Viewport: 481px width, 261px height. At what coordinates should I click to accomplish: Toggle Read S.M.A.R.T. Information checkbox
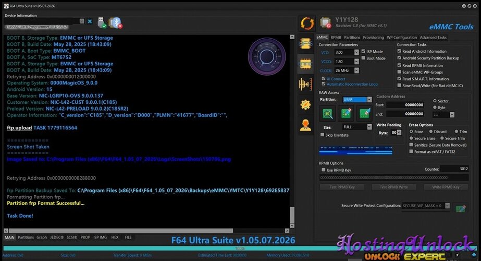pos(399,79)
